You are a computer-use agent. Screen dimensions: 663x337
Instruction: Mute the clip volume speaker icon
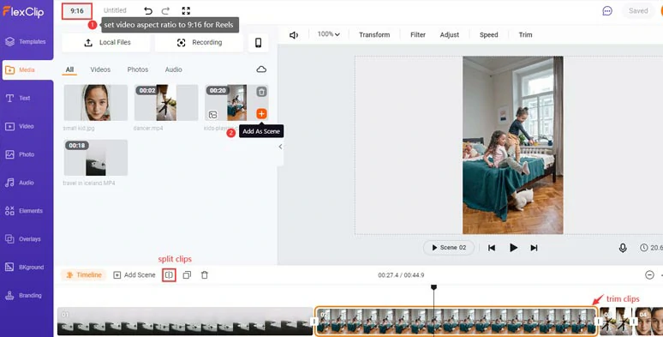coord(294,34)
